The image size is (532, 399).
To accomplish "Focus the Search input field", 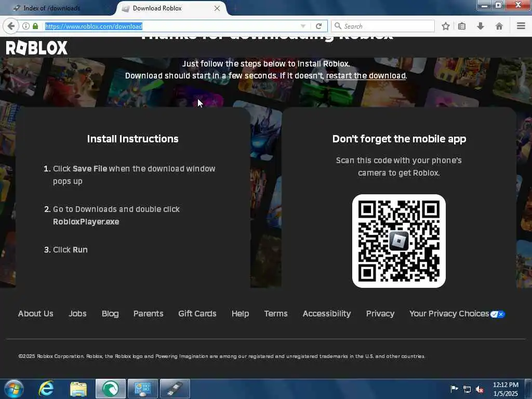I will [383, 26].
